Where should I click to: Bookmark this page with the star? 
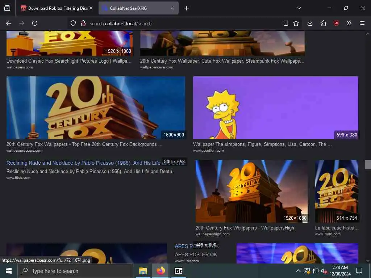296,23
